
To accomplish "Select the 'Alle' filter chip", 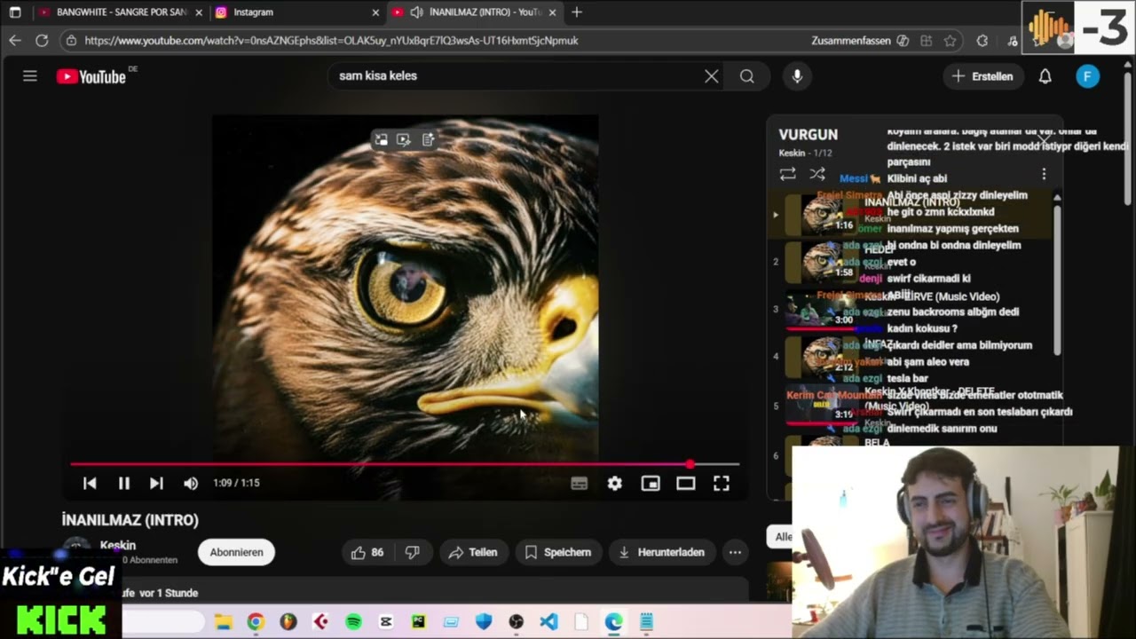I will pyautogui.click(x=782, y=536).
